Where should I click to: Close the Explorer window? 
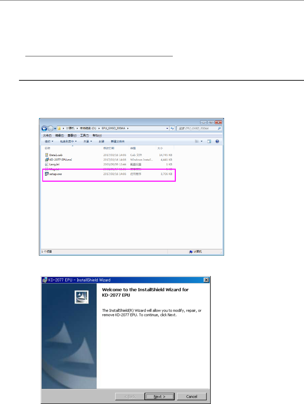(218, 122)
